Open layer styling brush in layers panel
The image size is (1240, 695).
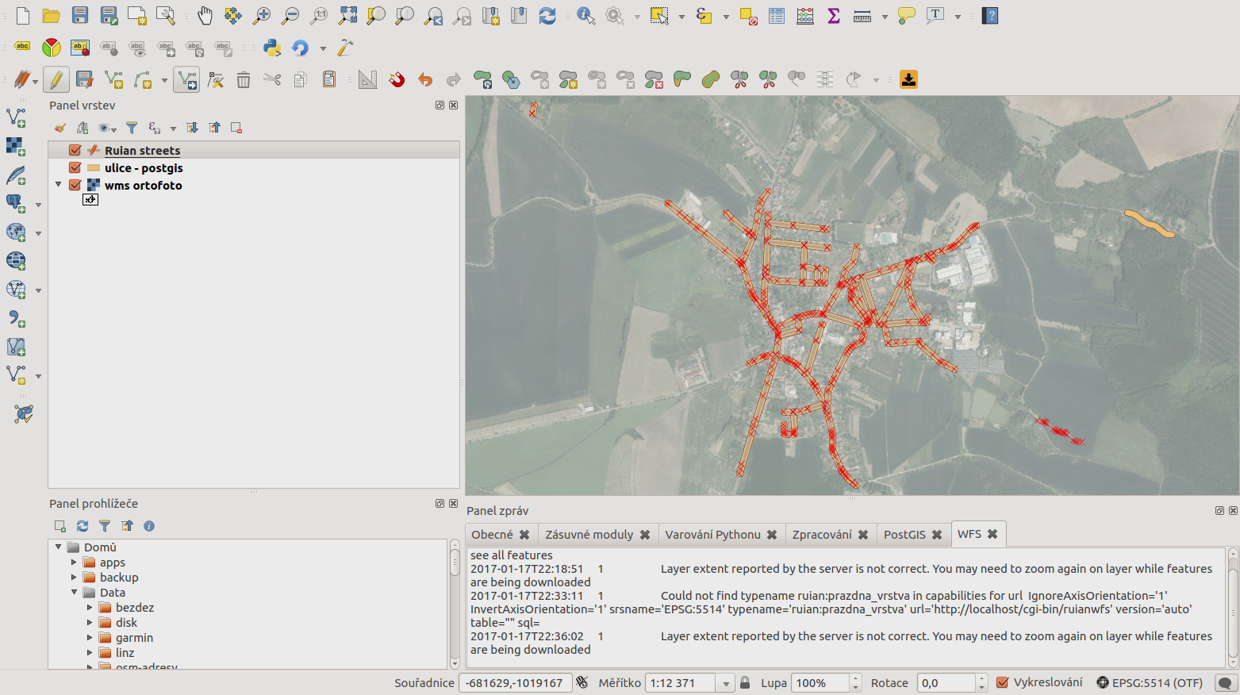click(60, 128)
